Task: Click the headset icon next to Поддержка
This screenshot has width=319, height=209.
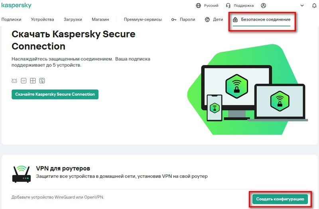Action: (228, 6)
